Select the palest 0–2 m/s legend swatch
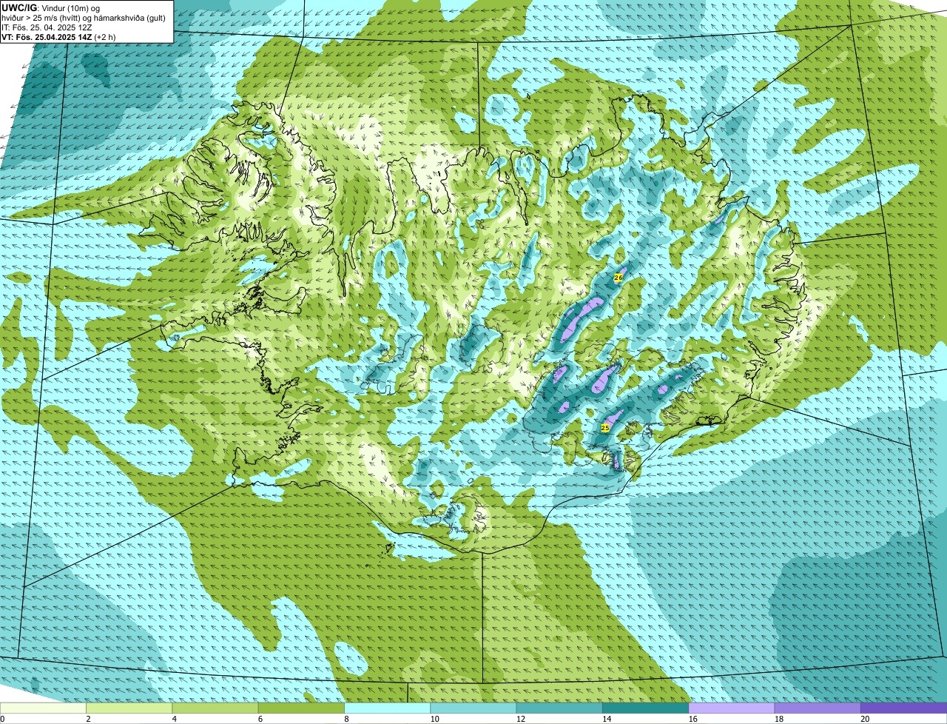Screen dimensions: 947x724 [43, 708]
